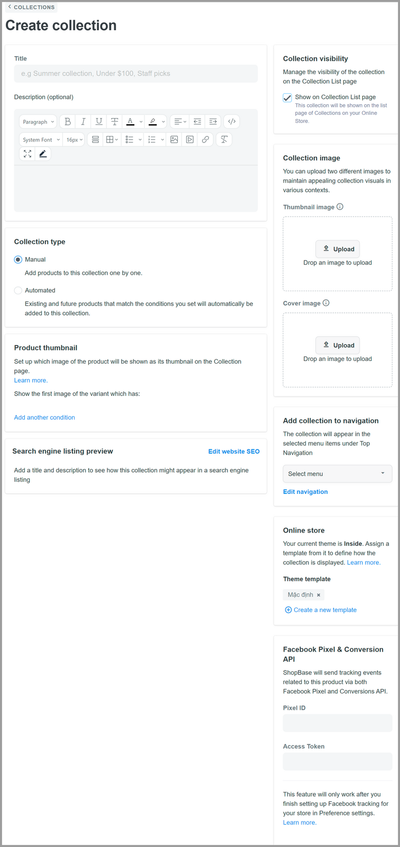Click the thumbnail image Upload button
Image resolution: width=400 pixels, height=847 pixels.
coord(338,249)
